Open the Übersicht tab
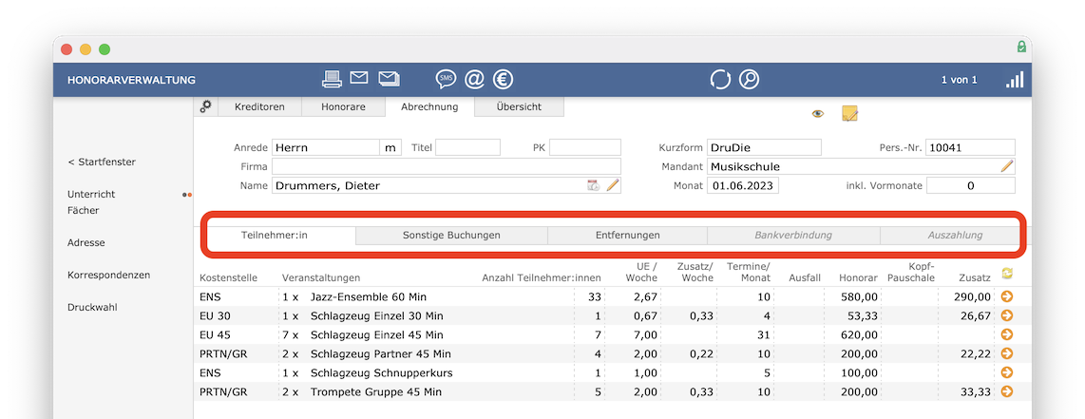The image size is (1085, 419). [x=519, y=106]
